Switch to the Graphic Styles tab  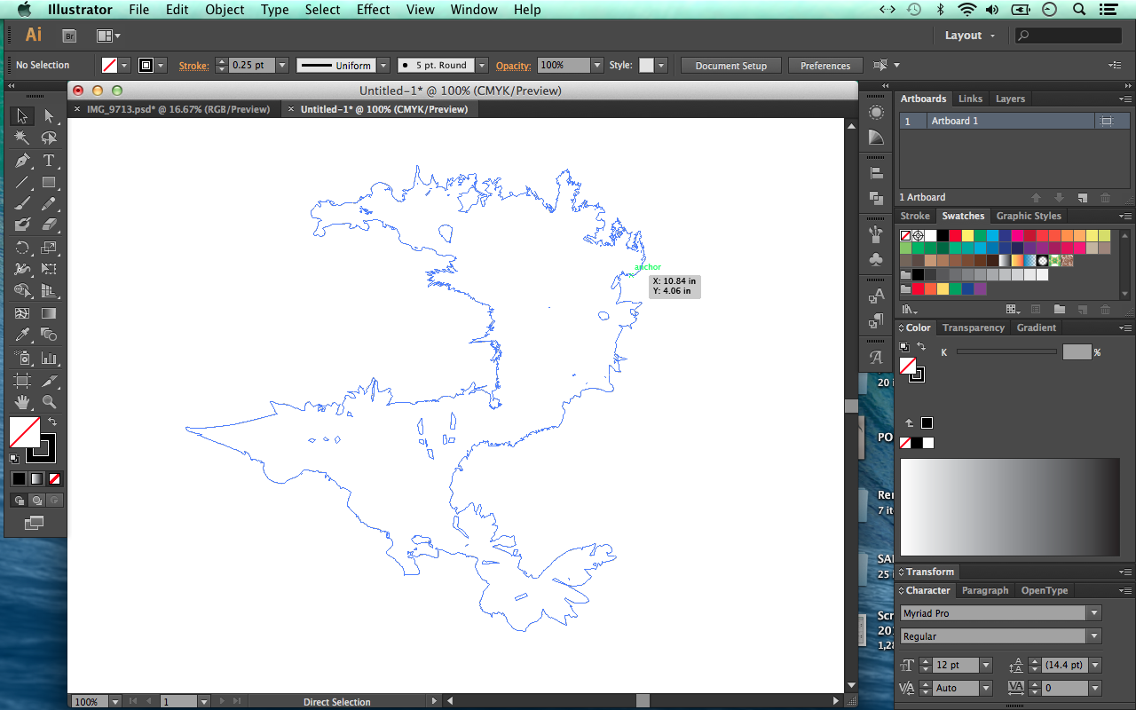click(1029, 216)
